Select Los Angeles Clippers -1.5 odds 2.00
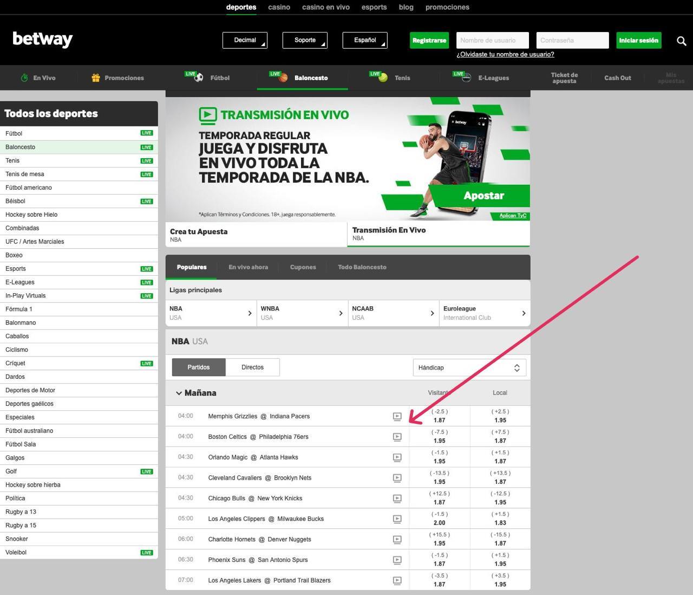The width and height of the screenshot is (693, 595). point(440,519)
